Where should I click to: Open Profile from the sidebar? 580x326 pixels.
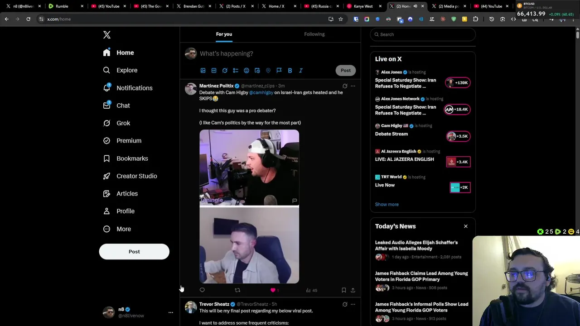tap(119, 211)
